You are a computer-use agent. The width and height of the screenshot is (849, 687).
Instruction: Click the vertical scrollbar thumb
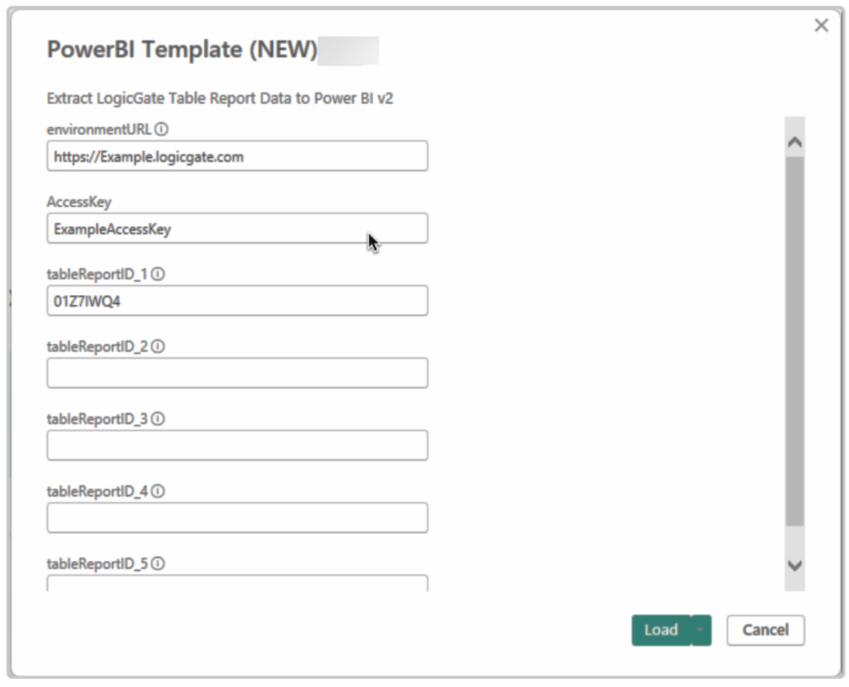pos(794,341)
